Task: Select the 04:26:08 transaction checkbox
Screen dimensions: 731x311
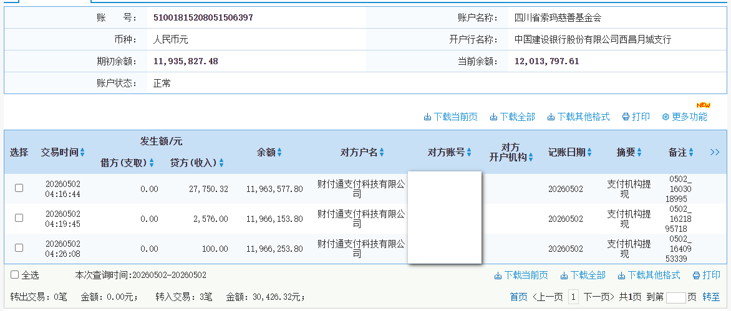Action: 19,247
